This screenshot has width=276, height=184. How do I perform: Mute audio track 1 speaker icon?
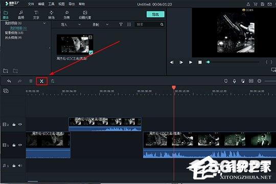[x=20, y=166]
